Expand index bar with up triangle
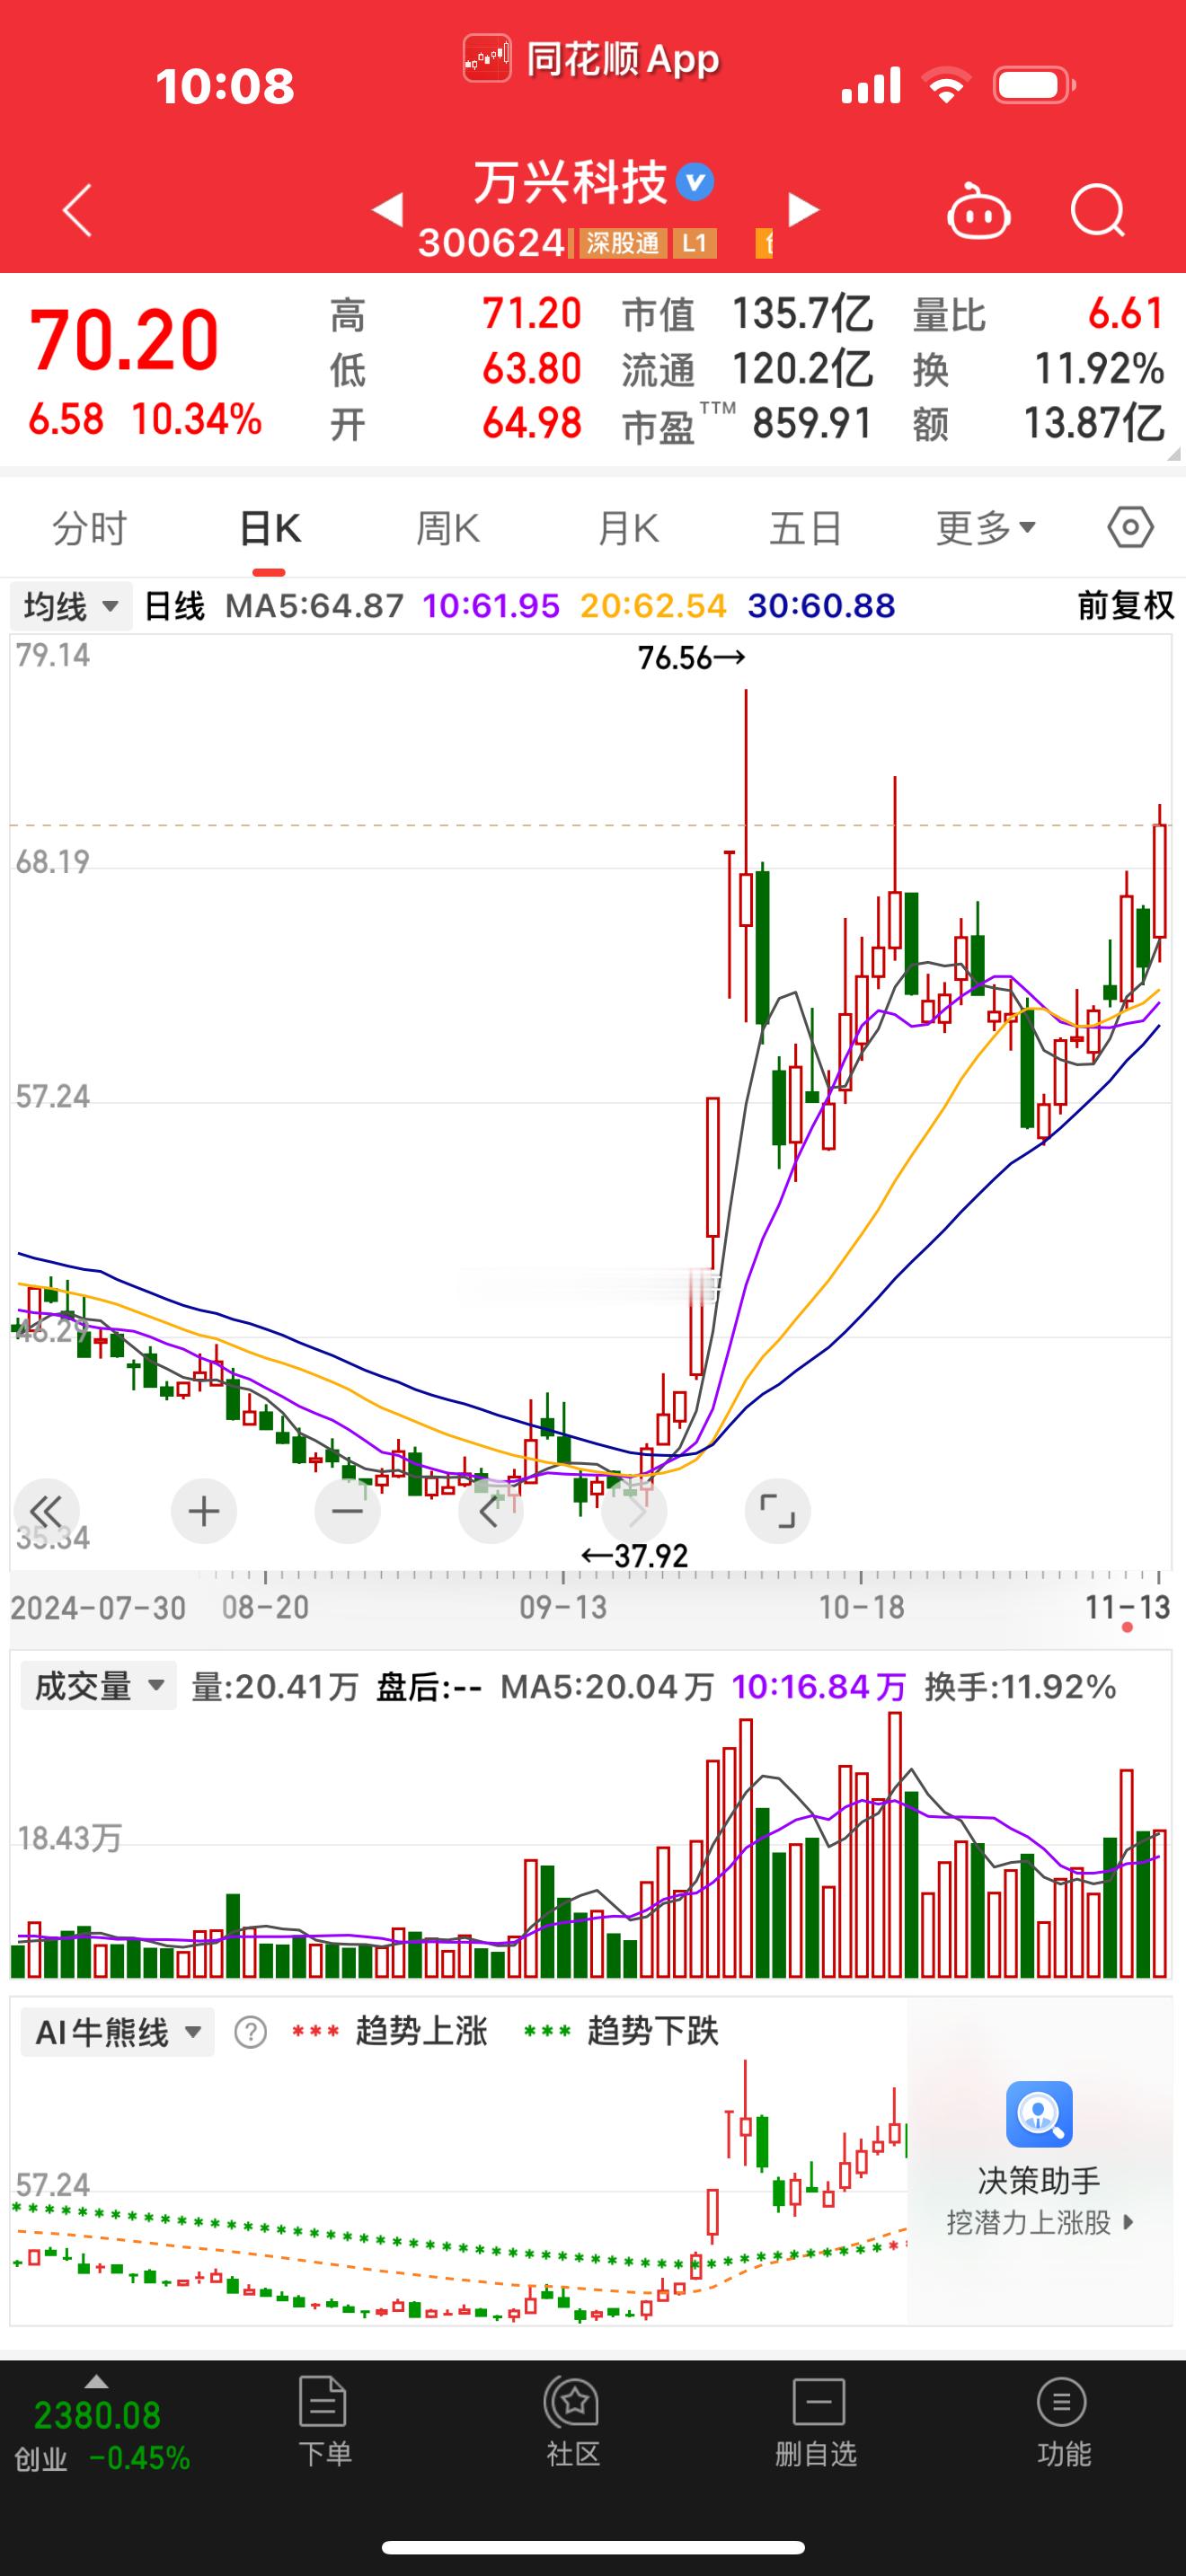Viewport: 1186px width, 2576px height. (x=96, y=2381)
